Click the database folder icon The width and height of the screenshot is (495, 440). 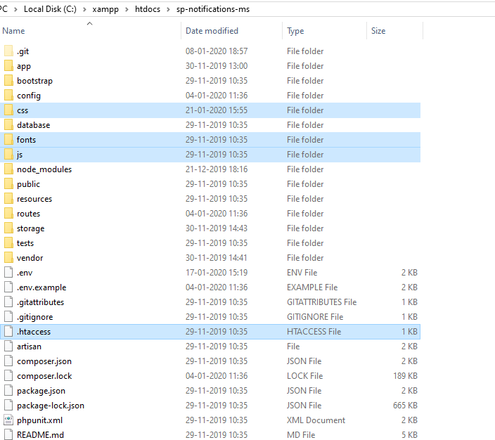(x=8, y=124)
